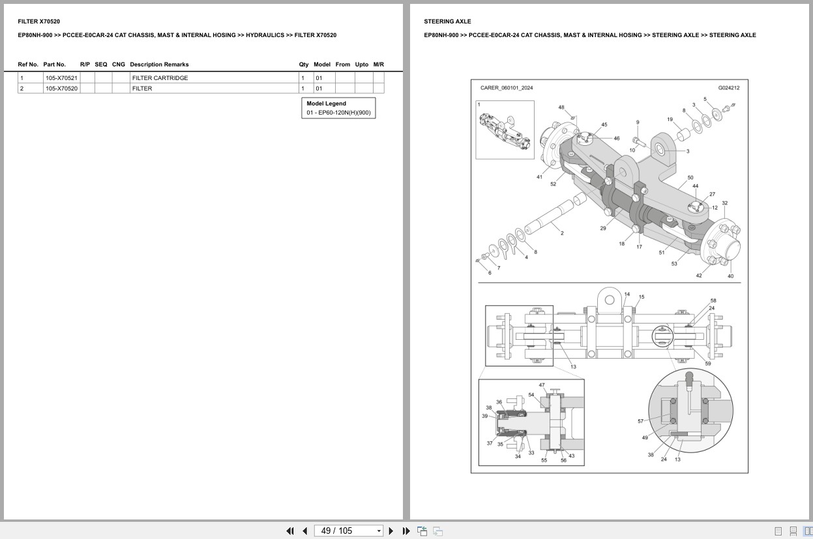Click the Part No. column header
The height and width of the screenshot is (539, 813).
click(x=55, y=64)
